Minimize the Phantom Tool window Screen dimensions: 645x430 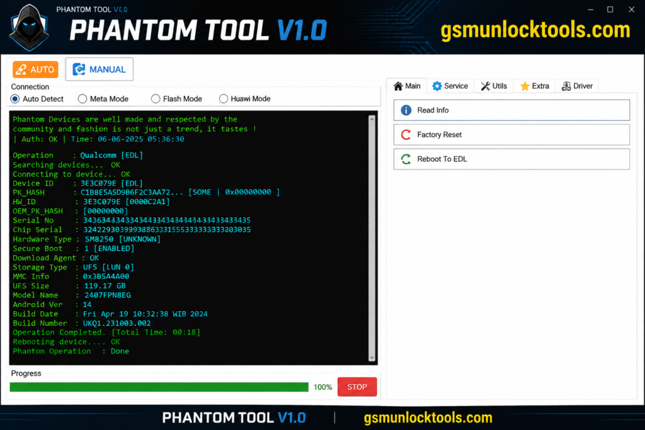tap(591, 9)
